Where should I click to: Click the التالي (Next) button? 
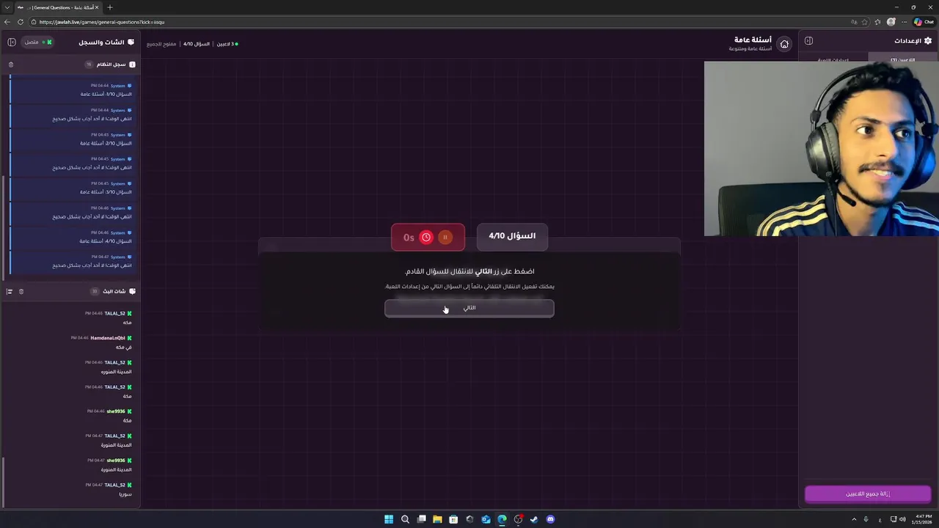pos(469,308)
